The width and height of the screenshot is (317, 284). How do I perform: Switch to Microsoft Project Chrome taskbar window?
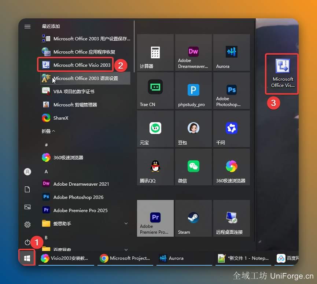(x=125, y=258)
